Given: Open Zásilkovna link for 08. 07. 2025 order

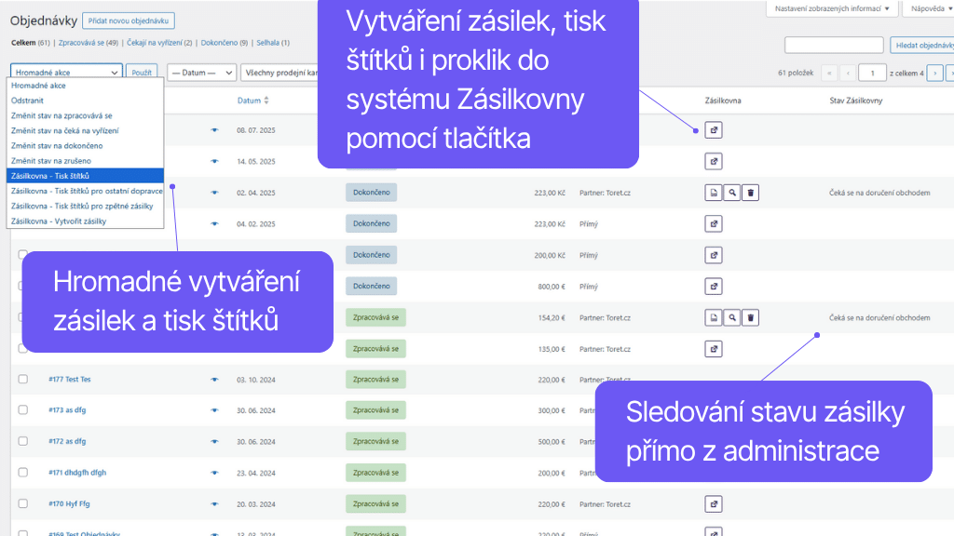Looking at the screenshot, I should tap(714, 130).
